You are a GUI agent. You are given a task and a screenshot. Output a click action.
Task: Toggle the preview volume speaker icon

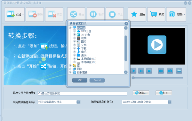(161, 71)
